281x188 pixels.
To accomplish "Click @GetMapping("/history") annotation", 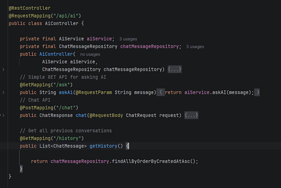I will tap(52, 139).
